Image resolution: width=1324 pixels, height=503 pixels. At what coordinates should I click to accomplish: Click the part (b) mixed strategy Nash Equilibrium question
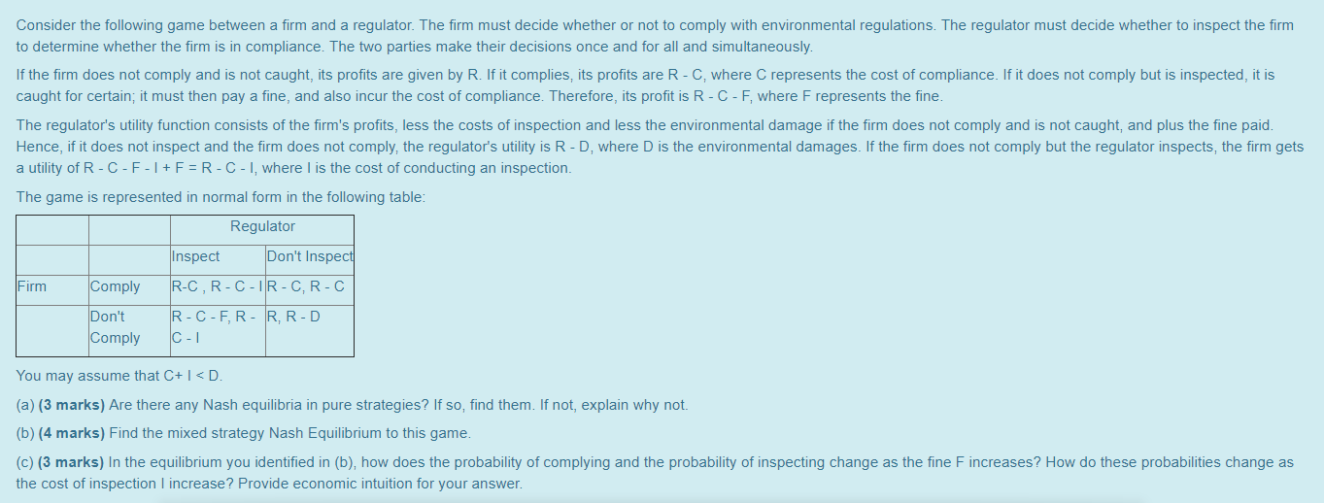244,433
